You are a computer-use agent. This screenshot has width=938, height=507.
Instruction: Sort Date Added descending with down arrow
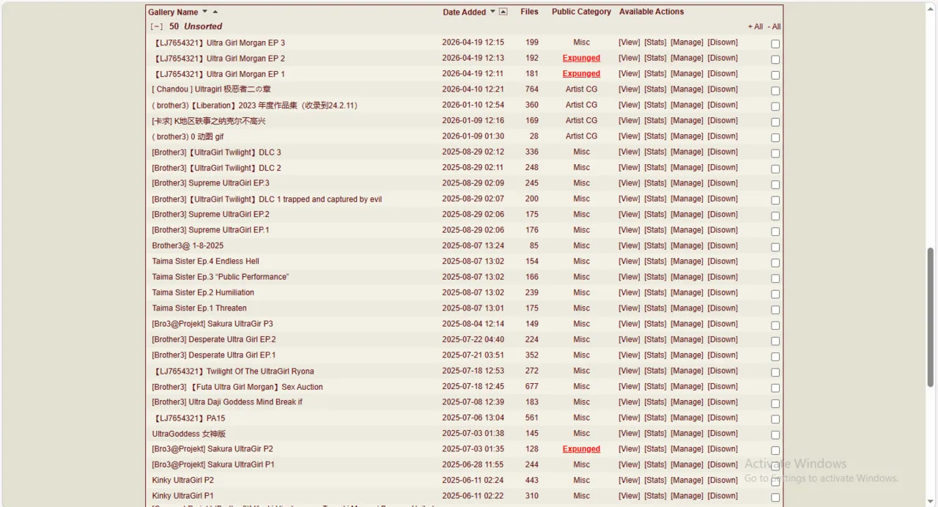pos(492,12)
